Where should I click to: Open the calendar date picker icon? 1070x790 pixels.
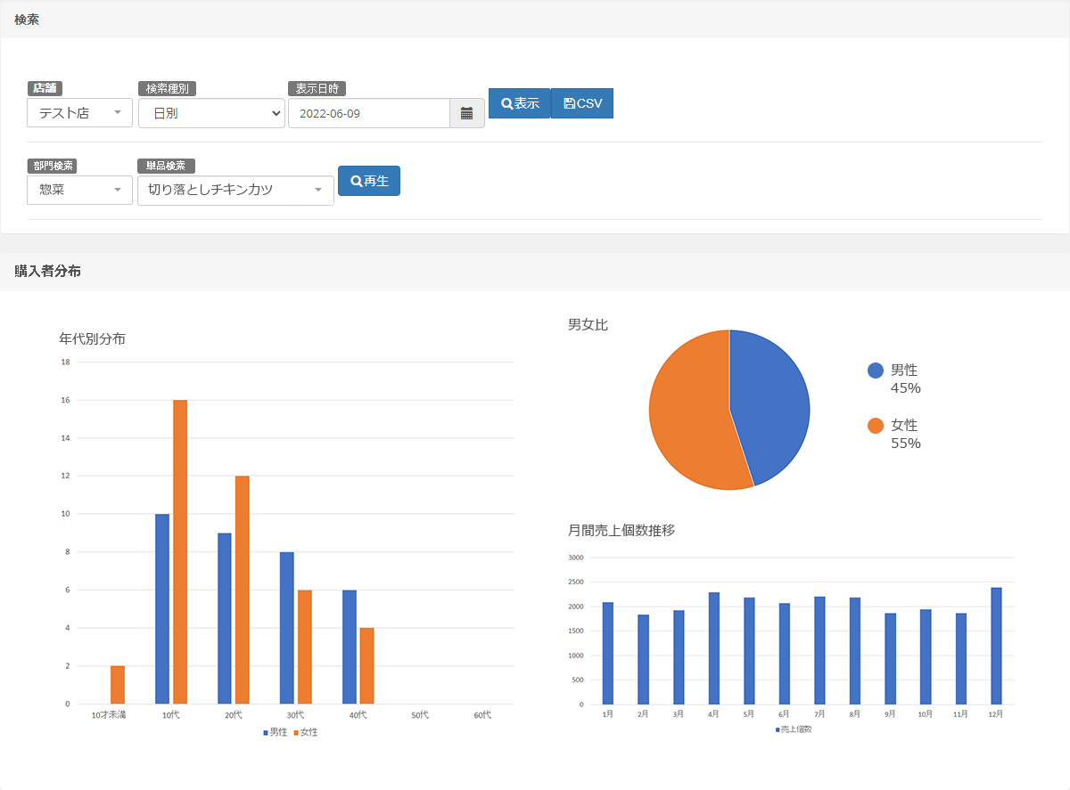coord(466,113)
